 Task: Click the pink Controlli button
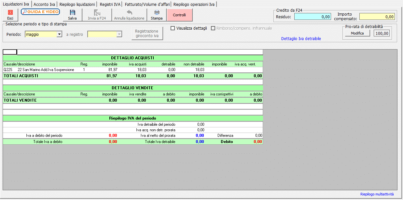179,15
